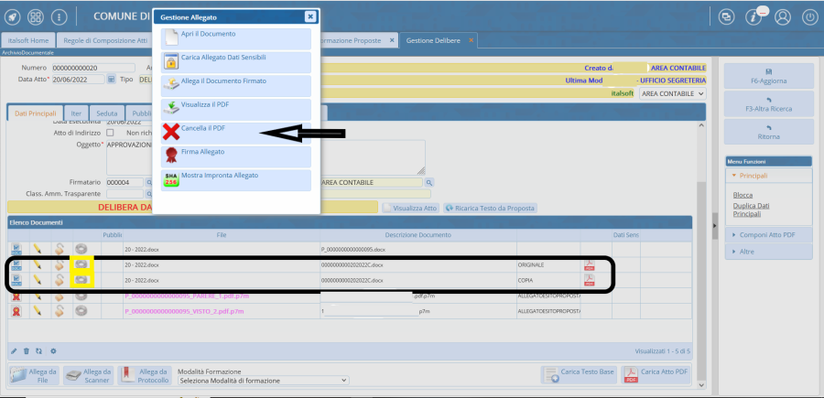
Task: Toggle the Atto di Indirizzo checkbox
Action: (x=111, y=133)
